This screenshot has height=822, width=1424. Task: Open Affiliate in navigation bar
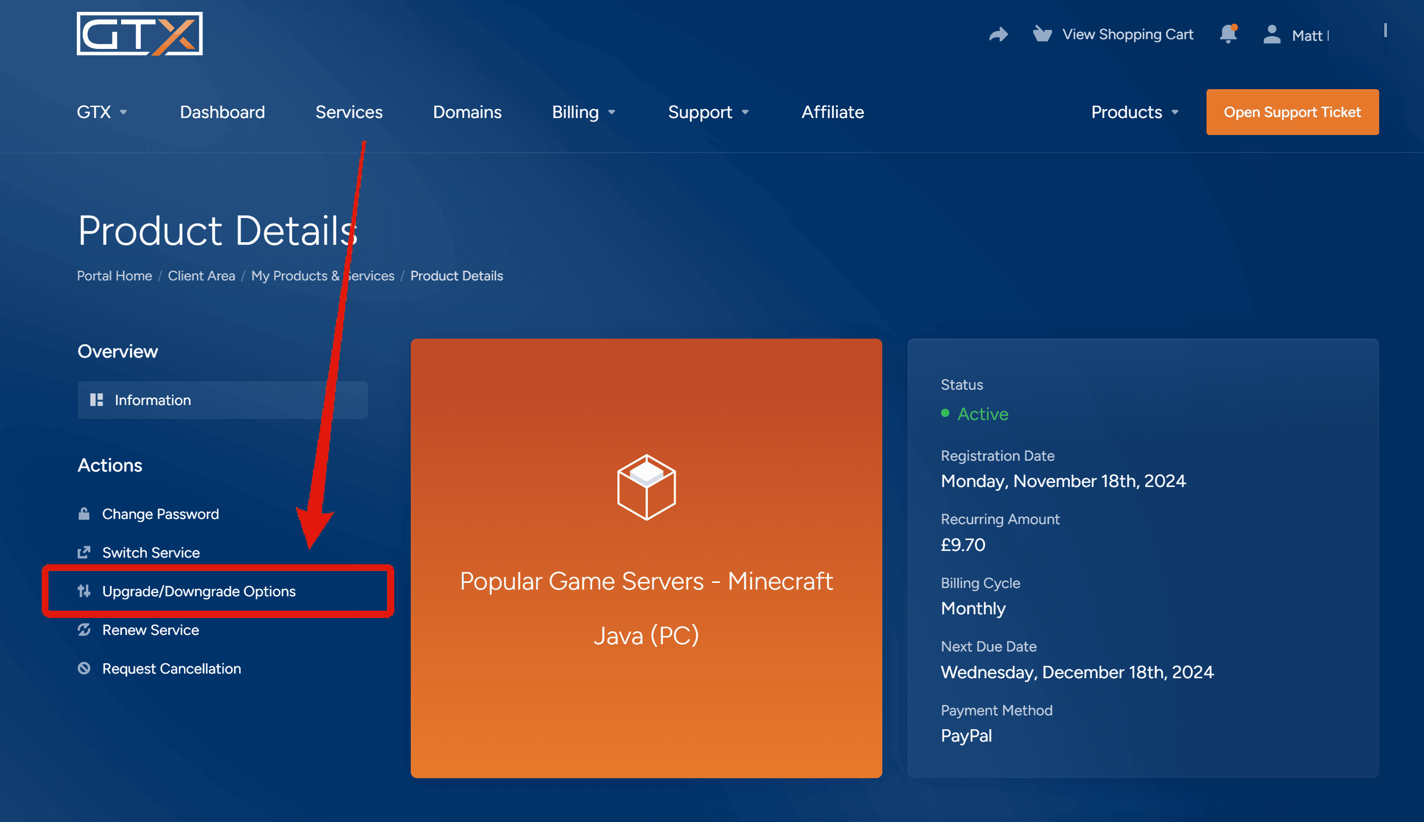pyautogui.click(x=832, y=112)
